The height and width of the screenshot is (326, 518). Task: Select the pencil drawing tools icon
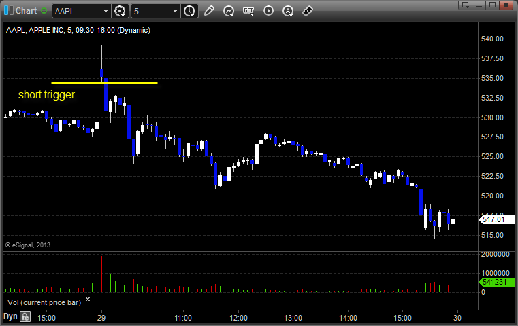click(x=209, y=11)
